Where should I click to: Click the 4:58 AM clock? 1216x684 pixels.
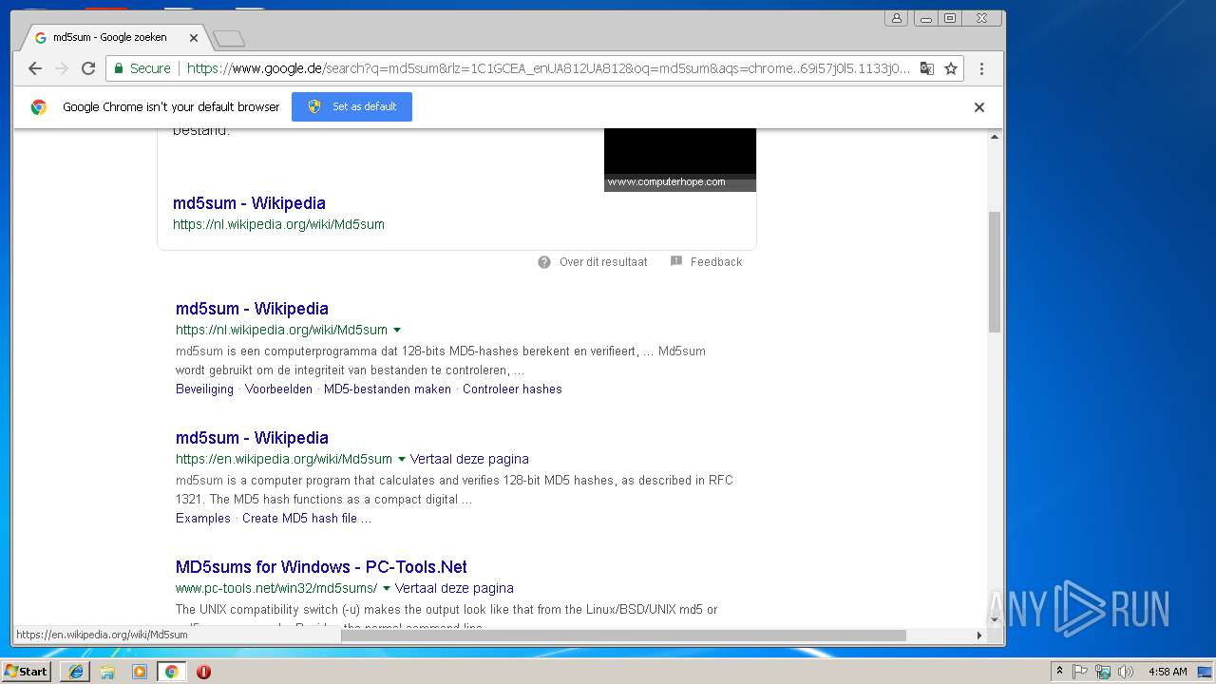(x=1168, y=672)
